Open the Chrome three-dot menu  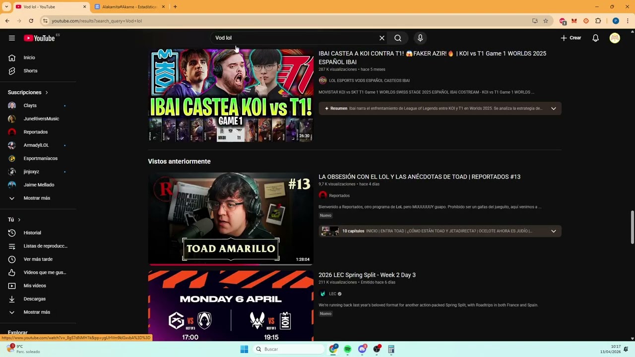pos(628,21)
